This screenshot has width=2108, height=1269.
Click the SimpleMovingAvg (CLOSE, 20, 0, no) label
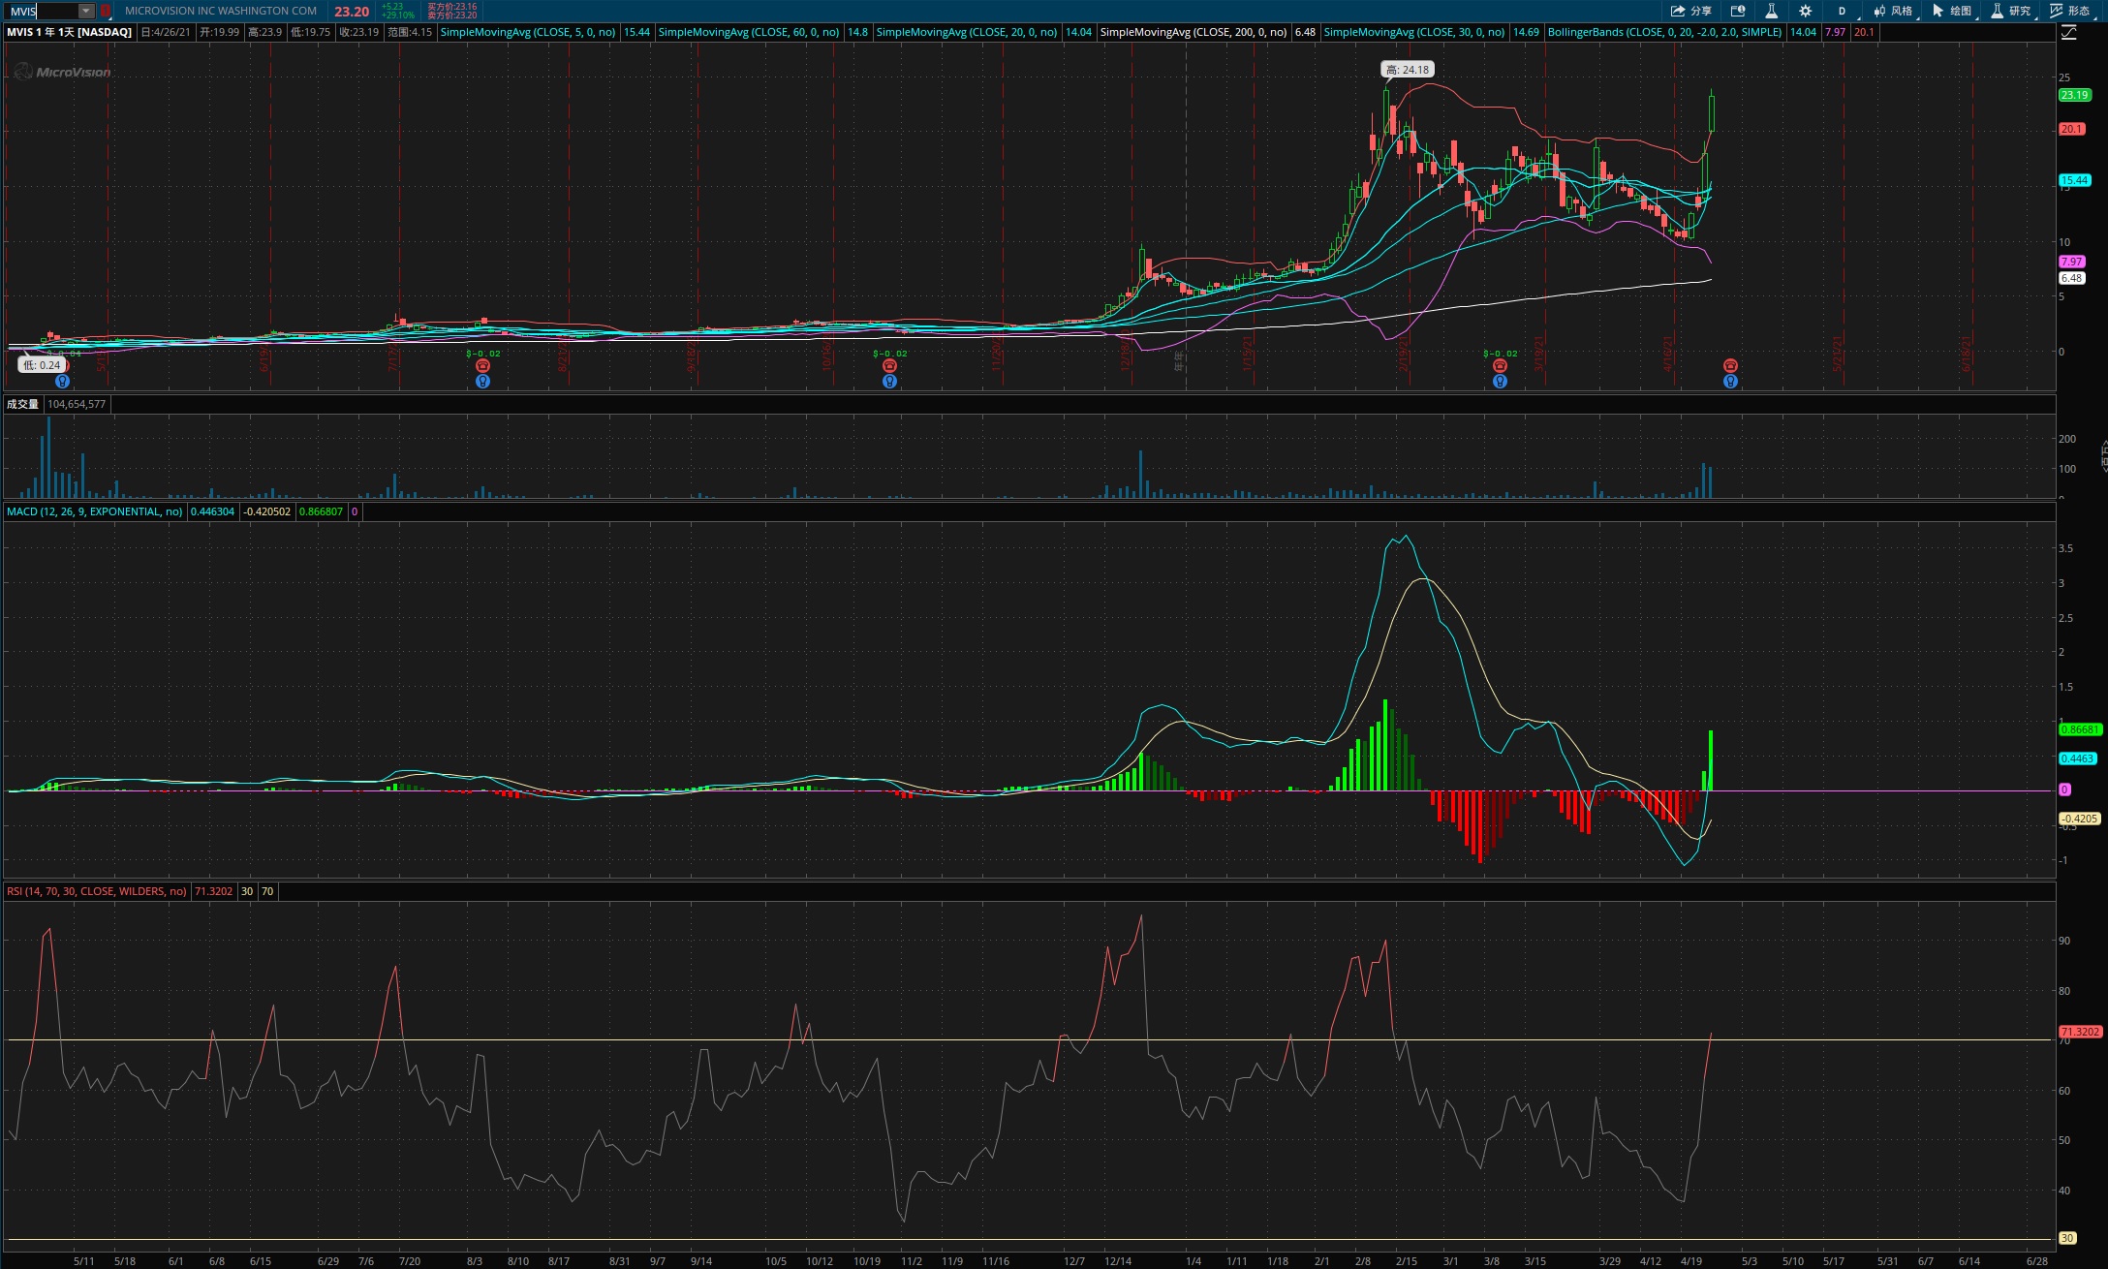click(967, 32)
